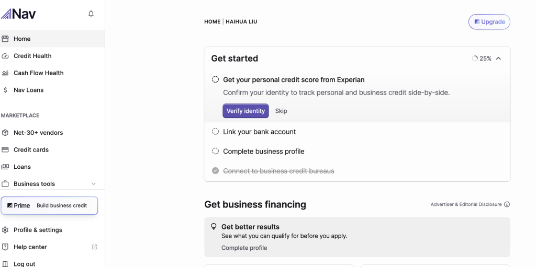Click the Help center external link icon
This screenshot has width=536, height=267.
tap(94, 247)
